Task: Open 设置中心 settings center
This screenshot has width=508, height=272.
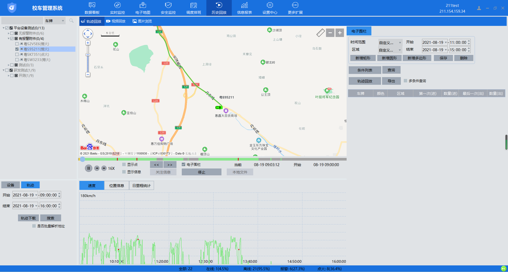Action: click(270, 8)
